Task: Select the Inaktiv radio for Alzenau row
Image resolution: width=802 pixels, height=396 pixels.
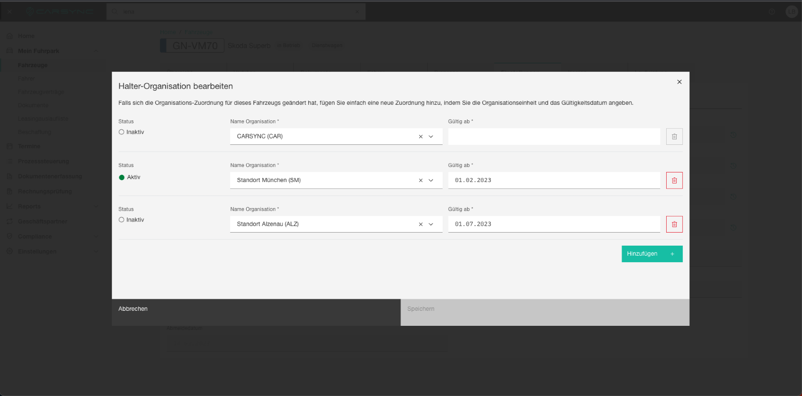Action: pyautogui.click(x=121, y=220)
